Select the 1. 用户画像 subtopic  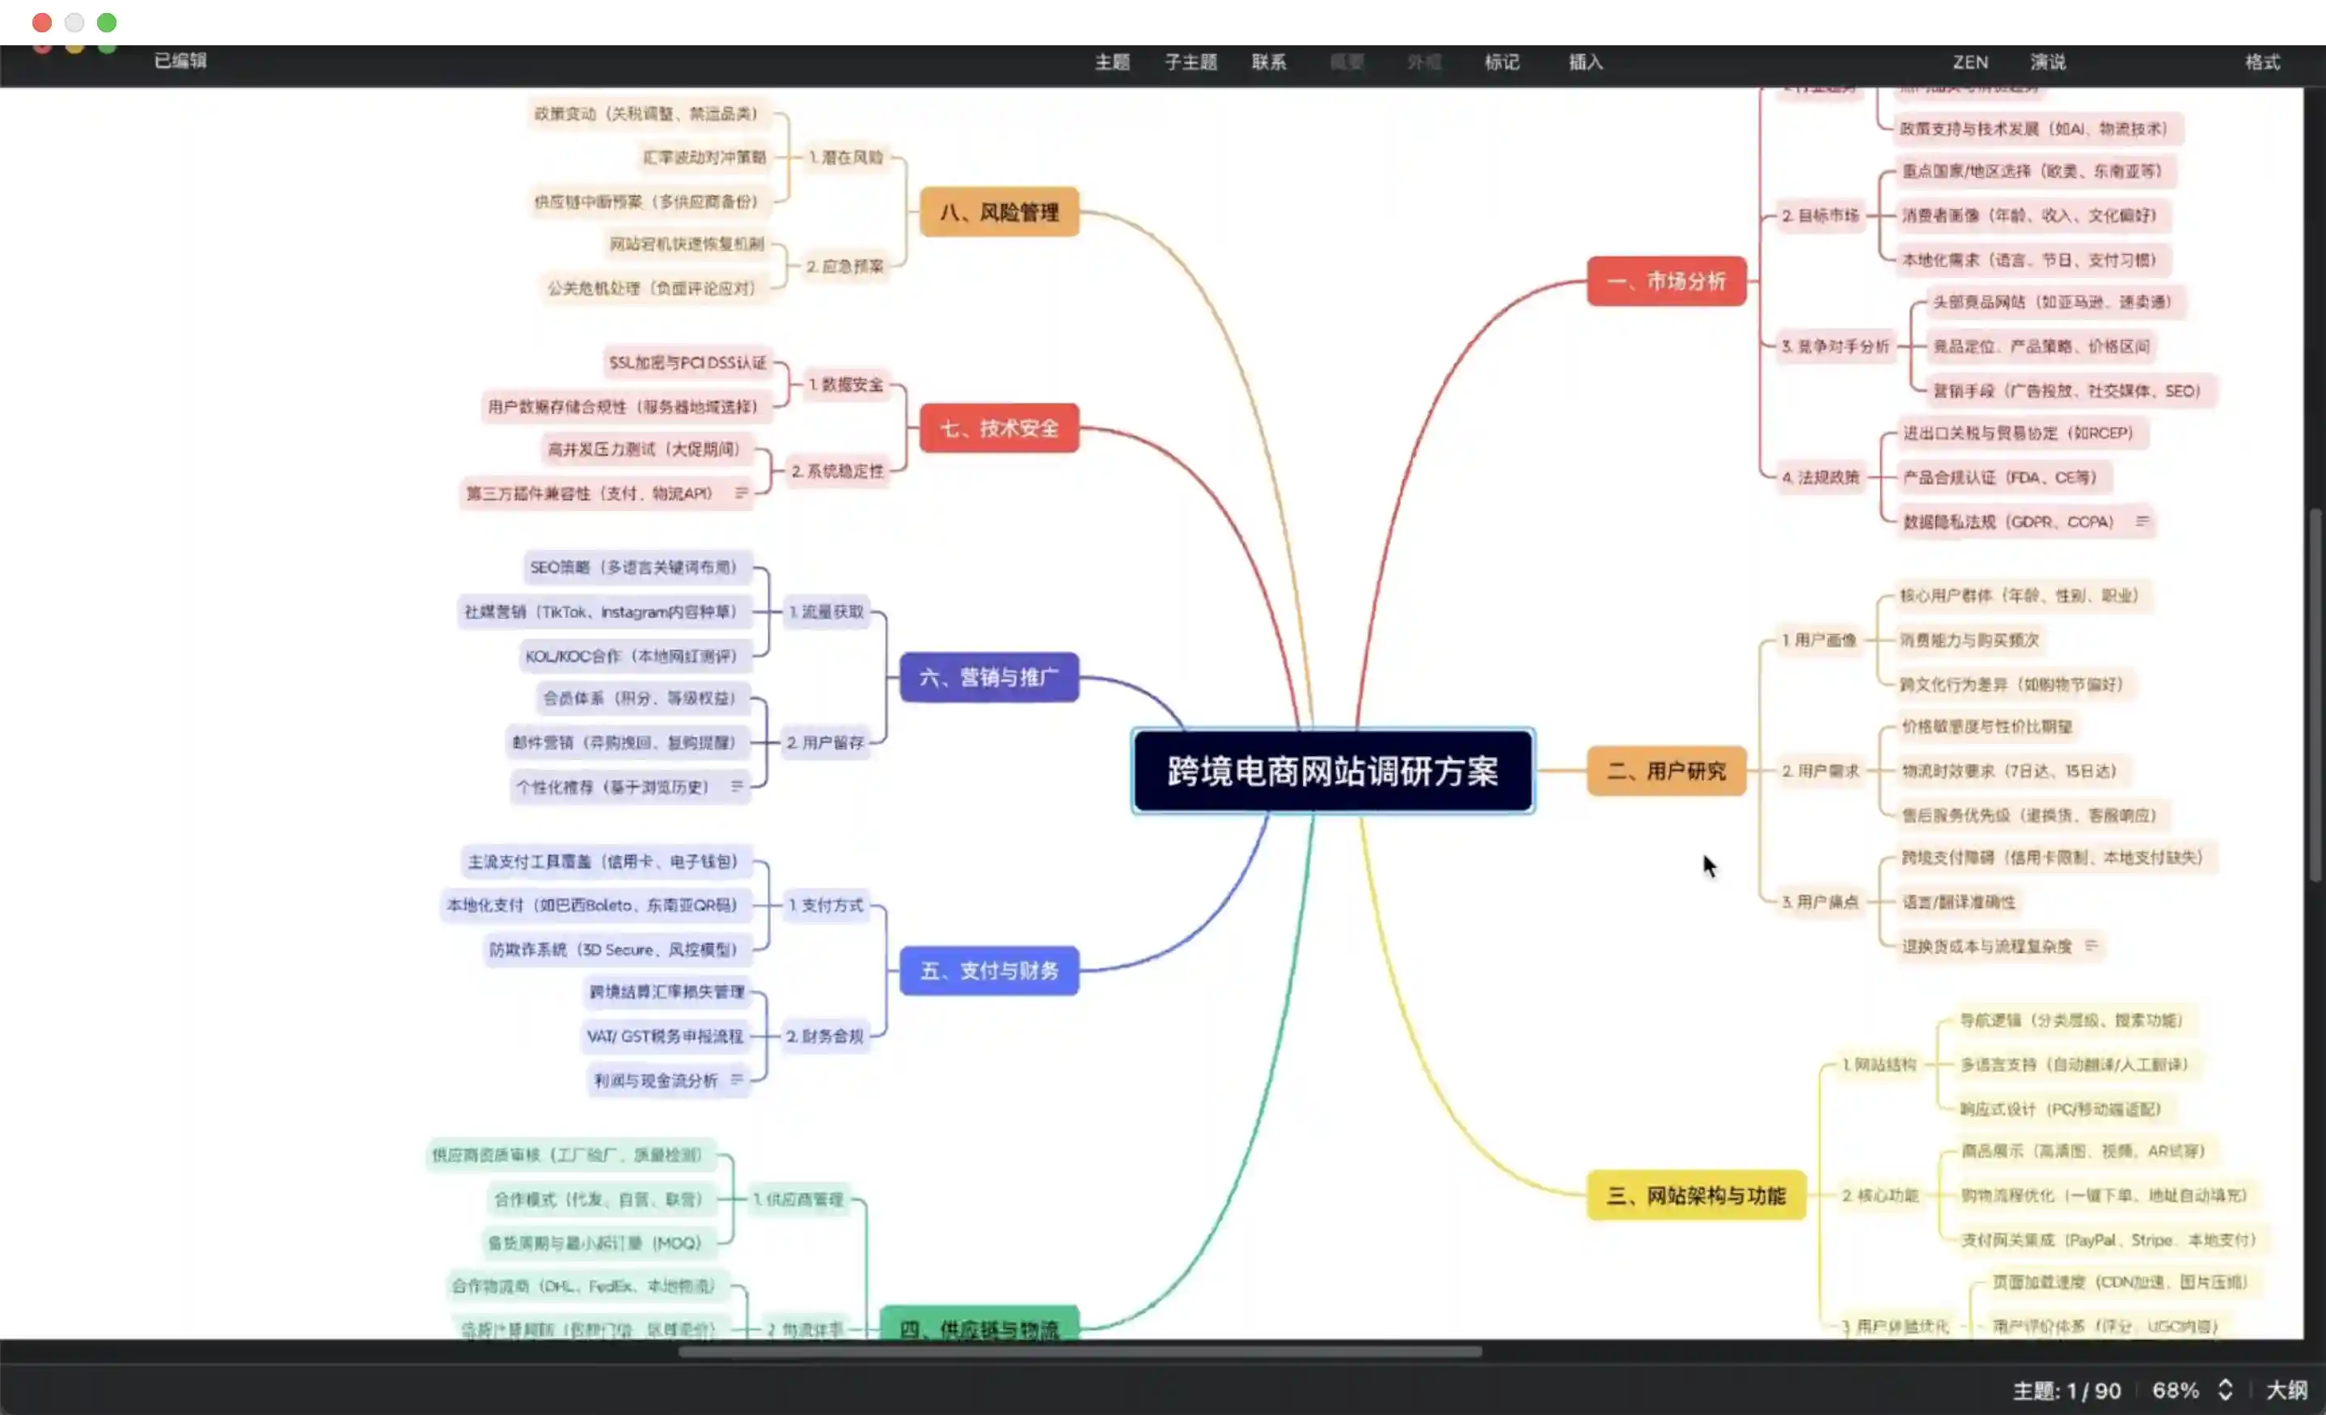tap(1818, 640)
